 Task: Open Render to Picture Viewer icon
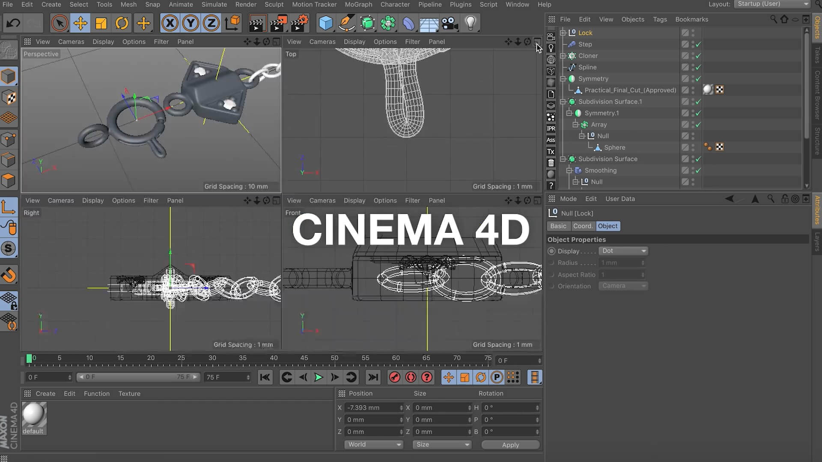(278, 23)
